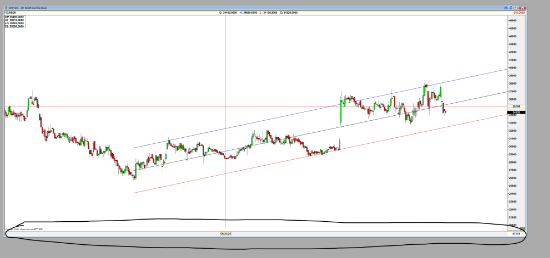
Task: Click the chart window icon in title bar
Action: coord(6,7)
